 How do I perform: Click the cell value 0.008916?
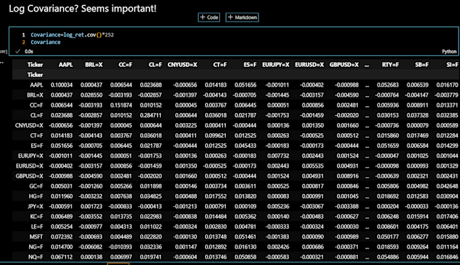[x=348, y=176]
